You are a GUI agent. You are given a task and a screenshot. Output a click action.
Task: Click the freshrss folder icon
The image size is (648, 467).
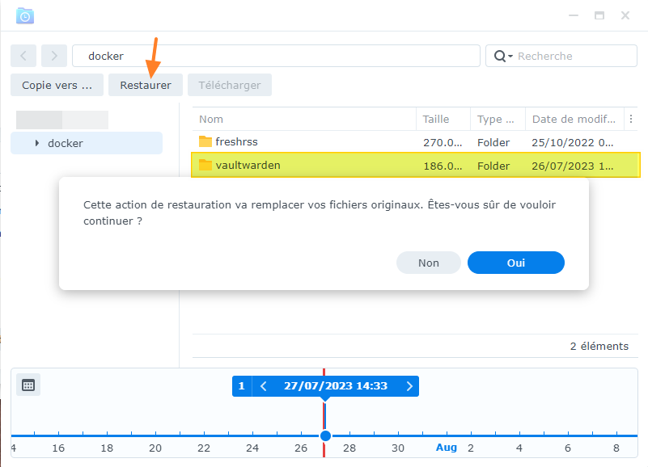point(205,142)
